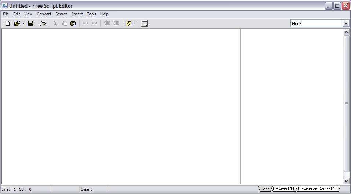The width and height of the screenshot is (351, 194).
Task: Open the Edit menu
Action: tap(17, 14)
